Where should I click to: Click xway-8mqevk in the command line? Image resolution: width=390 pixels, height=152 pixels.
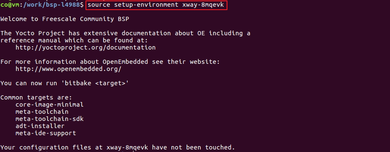pos(201,5)
